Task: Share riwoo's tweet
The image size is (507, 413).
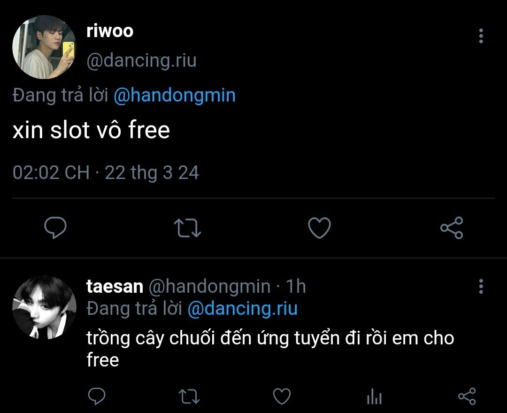Action: pos(452,228)
